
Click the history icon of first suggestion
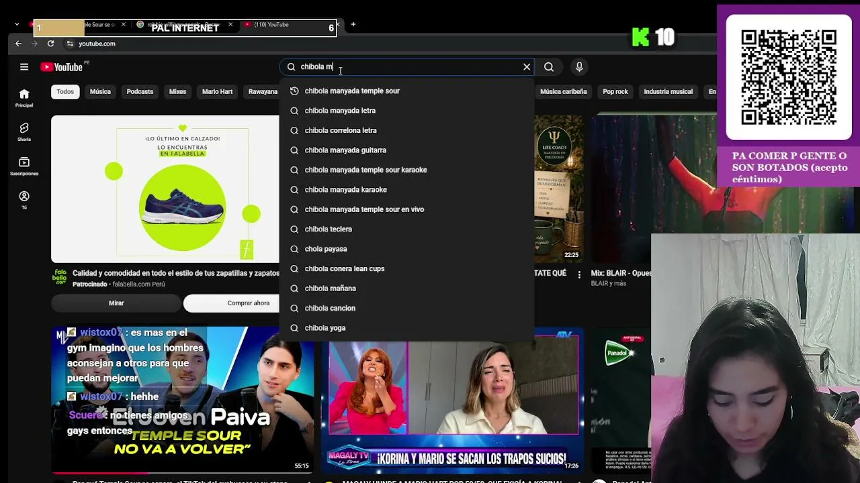294,91
